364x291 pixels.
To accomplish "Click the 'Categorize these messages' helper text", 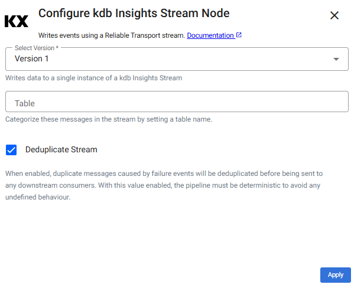I will coord(108,119).
